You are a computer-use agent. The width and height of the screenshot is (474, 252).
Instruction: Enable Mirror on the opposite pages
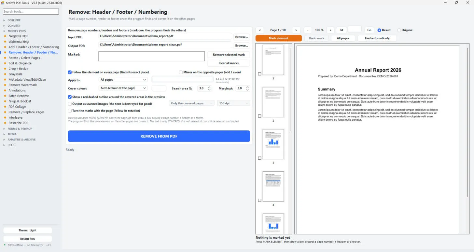(x=181, y=72)
